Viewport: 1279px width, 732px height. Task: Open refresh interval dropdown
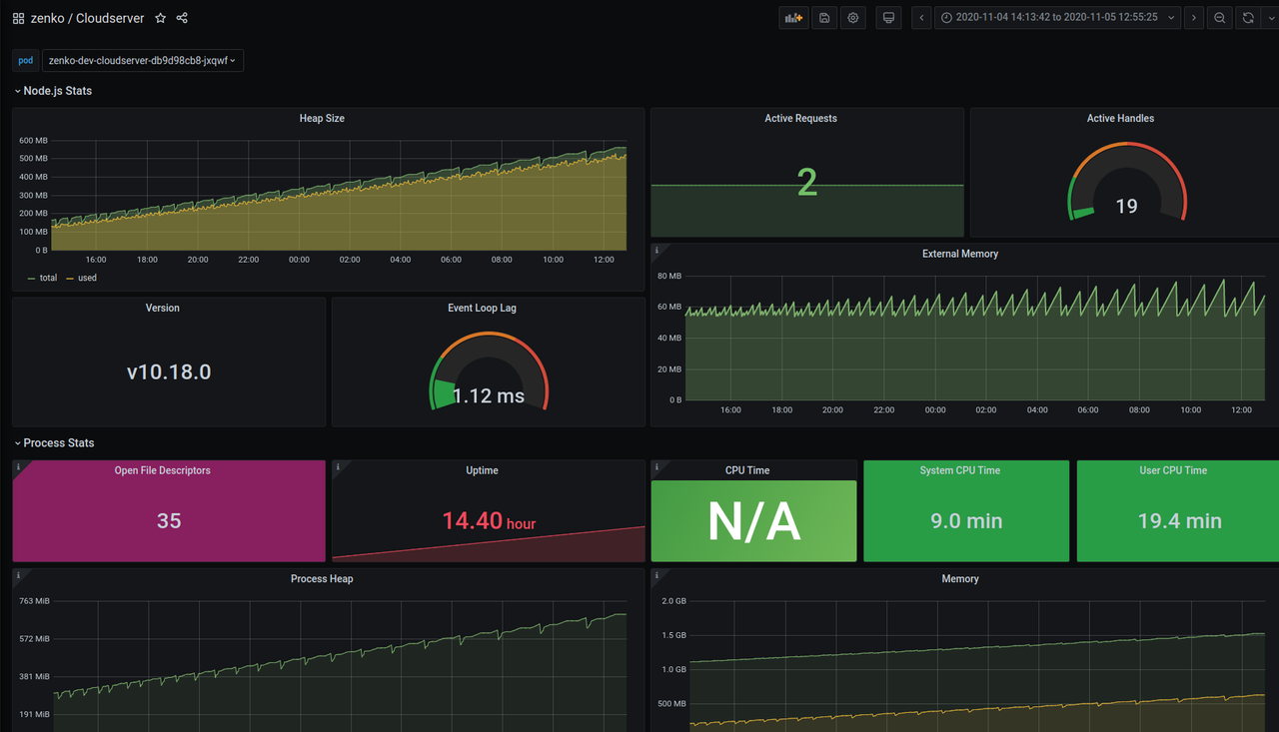pos(1269,18)
